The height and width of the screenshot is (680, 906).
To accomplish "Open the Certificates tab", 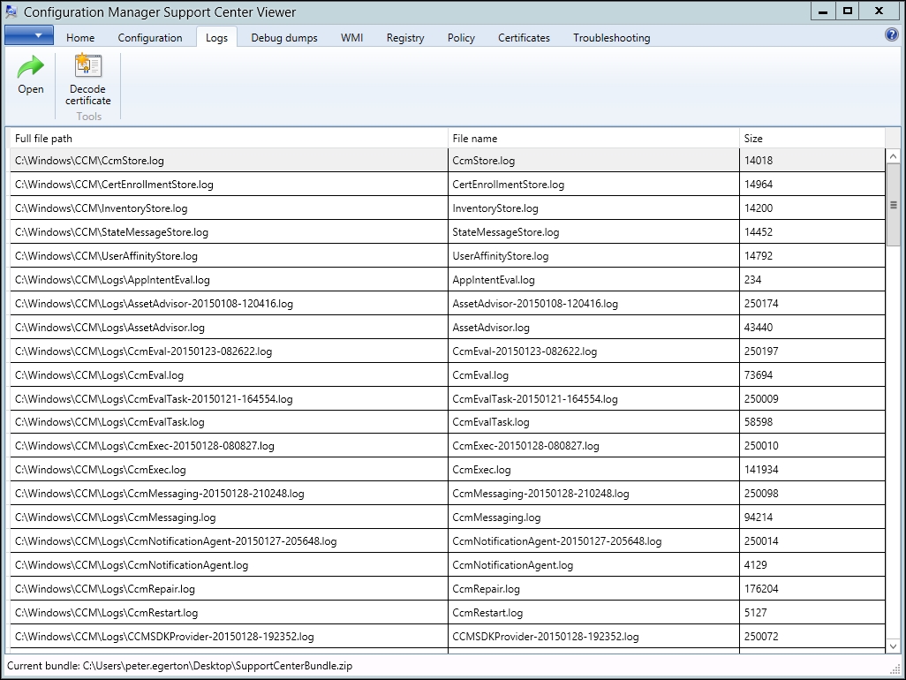I will click(523, 38).
